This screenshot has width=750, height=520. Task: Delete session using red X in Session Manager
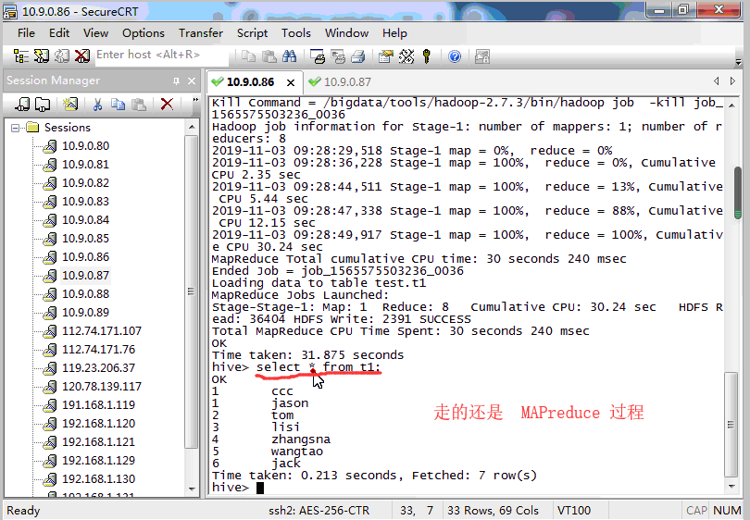coord(167,105)
